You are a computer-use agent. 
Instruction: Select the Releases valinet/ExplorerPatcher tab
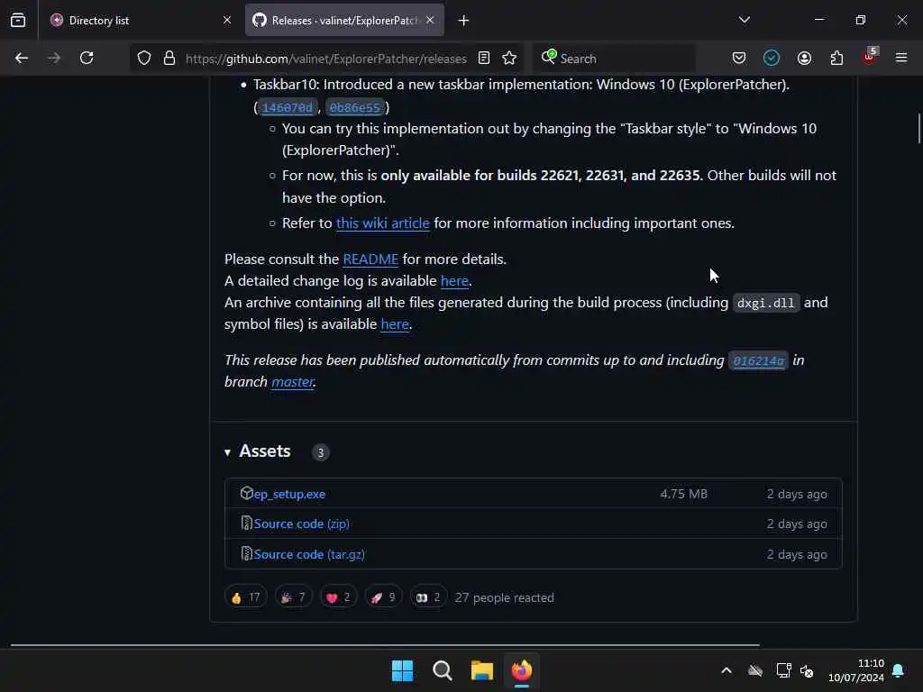tap(343, 21)
